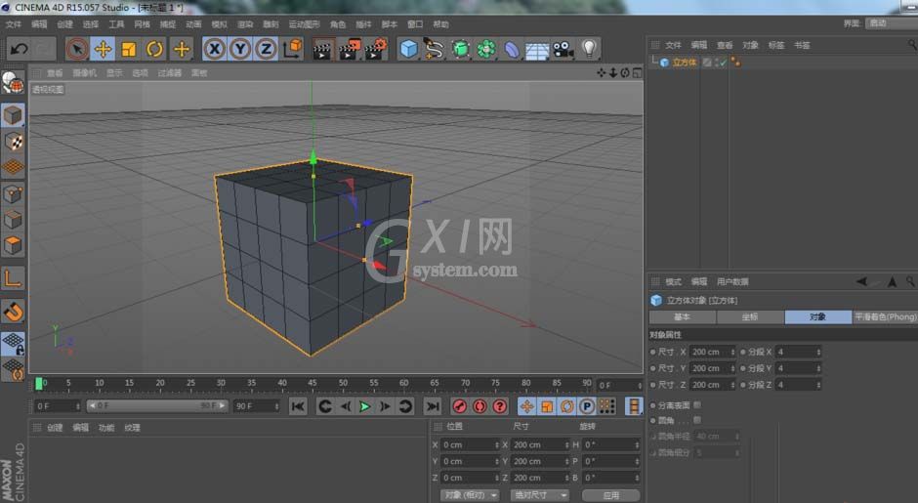Switch to Edges mode in left sidebar
The image size is (918, 503).
[x=13, y=220]
